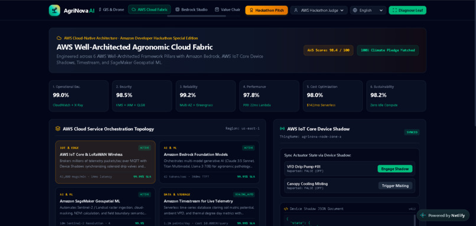Open the Hackathon Pitch button
The width and height of the screenshot is (476, 226).
point(266,10)
